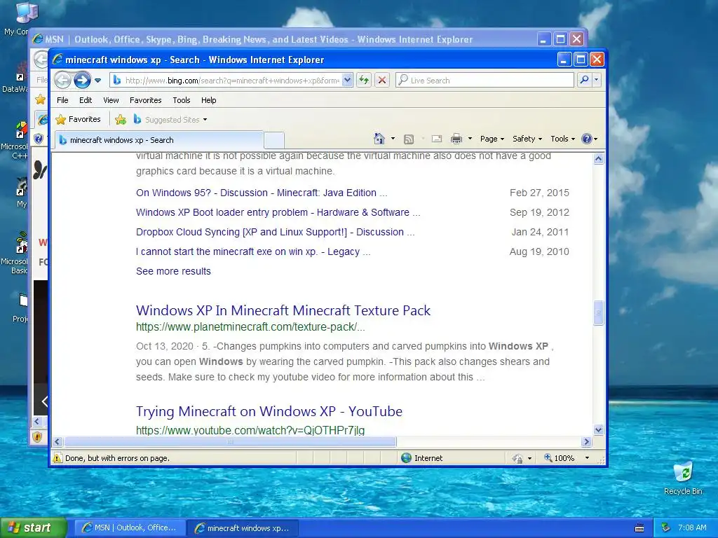This screenshot has width=718, height=538.
Task: Click the horizontal scrollbar right arrow
Action: click(x=587, y=442)
